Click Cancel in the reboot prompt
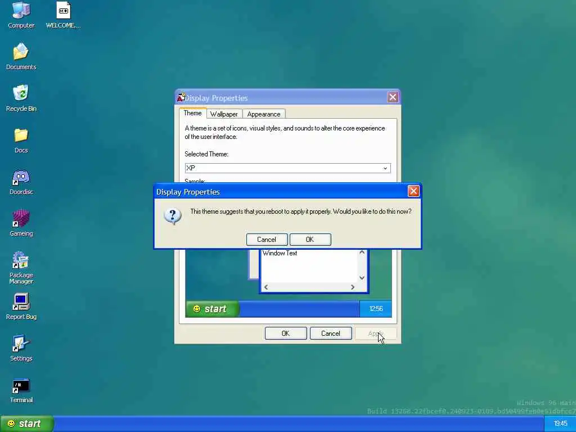576x432 pixels. [267, 240]
